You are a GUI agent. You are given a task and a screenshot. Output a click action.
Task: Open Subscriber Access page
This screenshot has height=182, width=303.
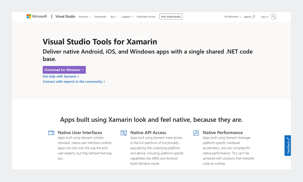[146, 17]
